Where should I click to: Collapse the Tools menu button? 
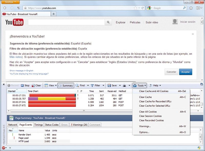[x=139, y=86]
